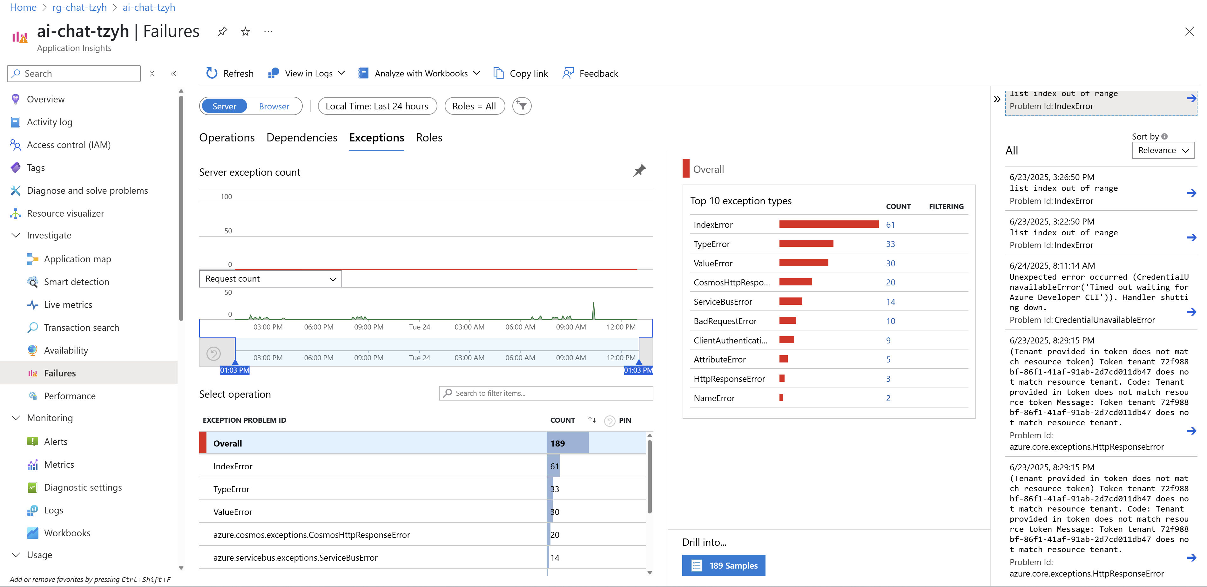Add a new filter using funnel icon
This screenshot has height=587, width=1207.
522,106
